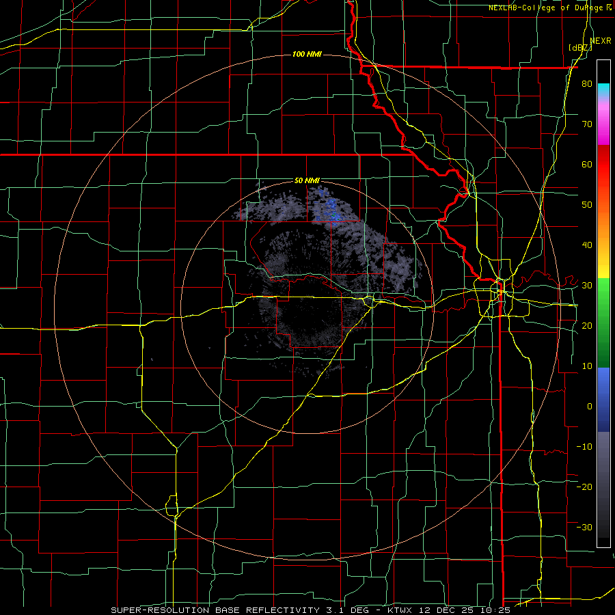The width and height of the screenshot is (615, 615).
Task: Click the "12 DEC 25" date in the footer
Action: (x=448, y=610)
